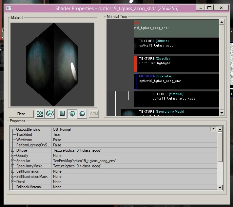Screen dimensions: 233x207
Task: Click Properties list scroll up arrow
Action: point(220,129)
